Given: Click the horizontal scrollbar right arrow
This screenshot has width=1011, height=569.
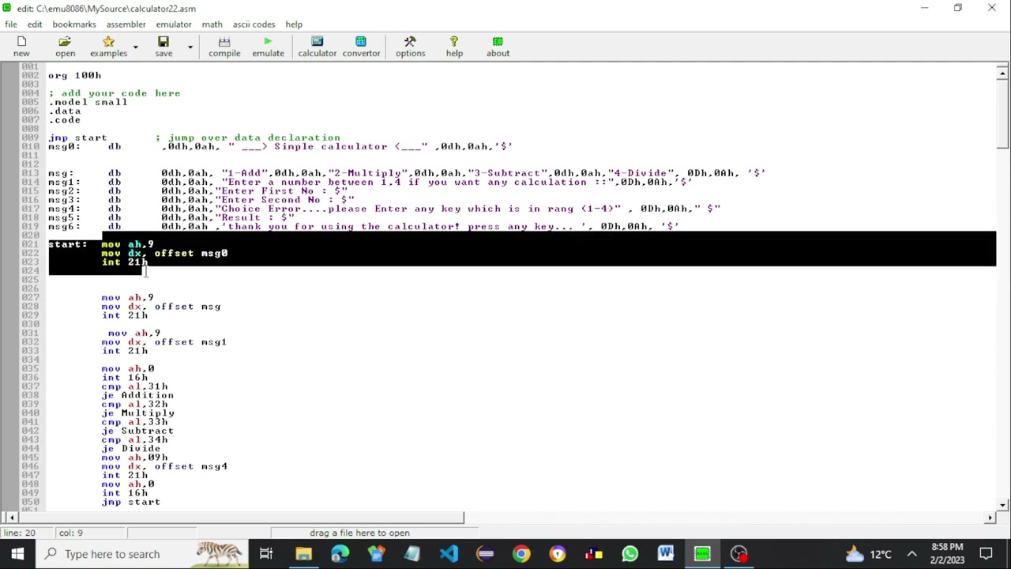Looking at the screenshot, I should pyautogui.click(x=990, y=518).
